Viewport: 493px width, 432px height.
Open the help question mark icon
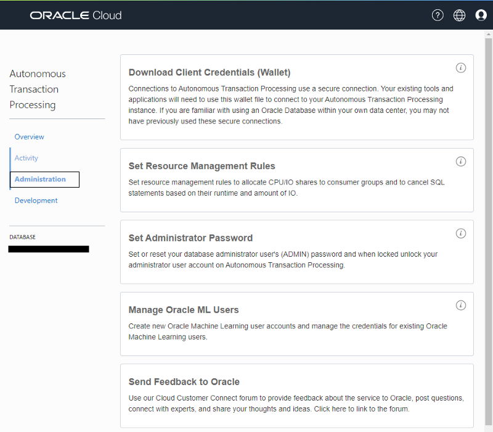click(x=438, y=15)
